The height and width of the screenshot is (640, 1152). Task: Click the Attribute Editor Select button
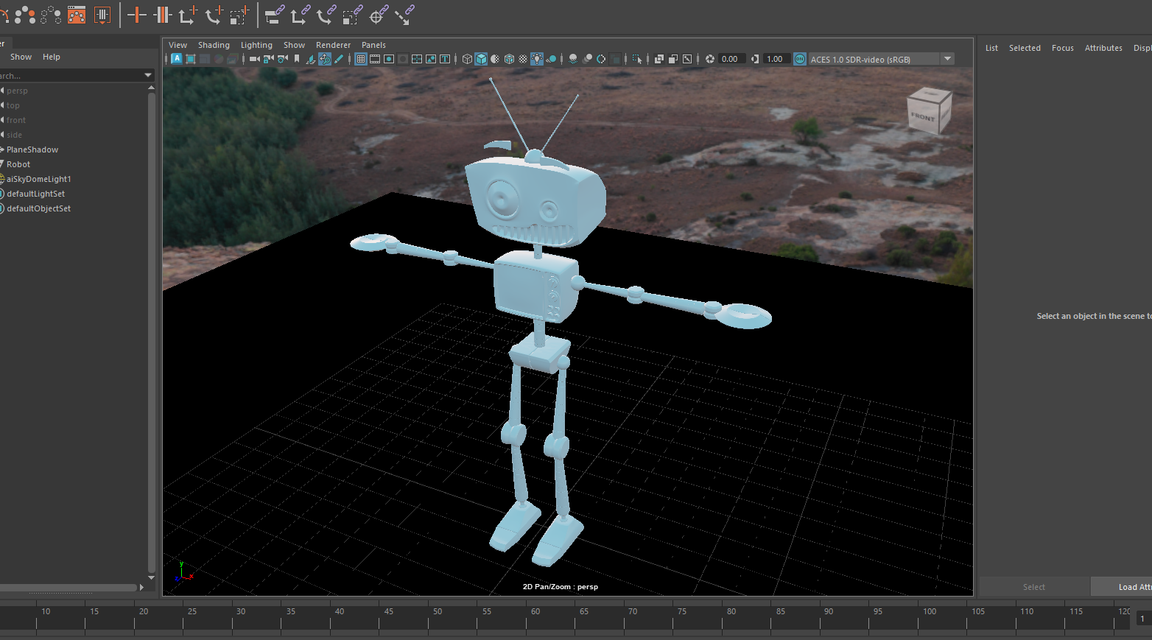(1034, 587)
